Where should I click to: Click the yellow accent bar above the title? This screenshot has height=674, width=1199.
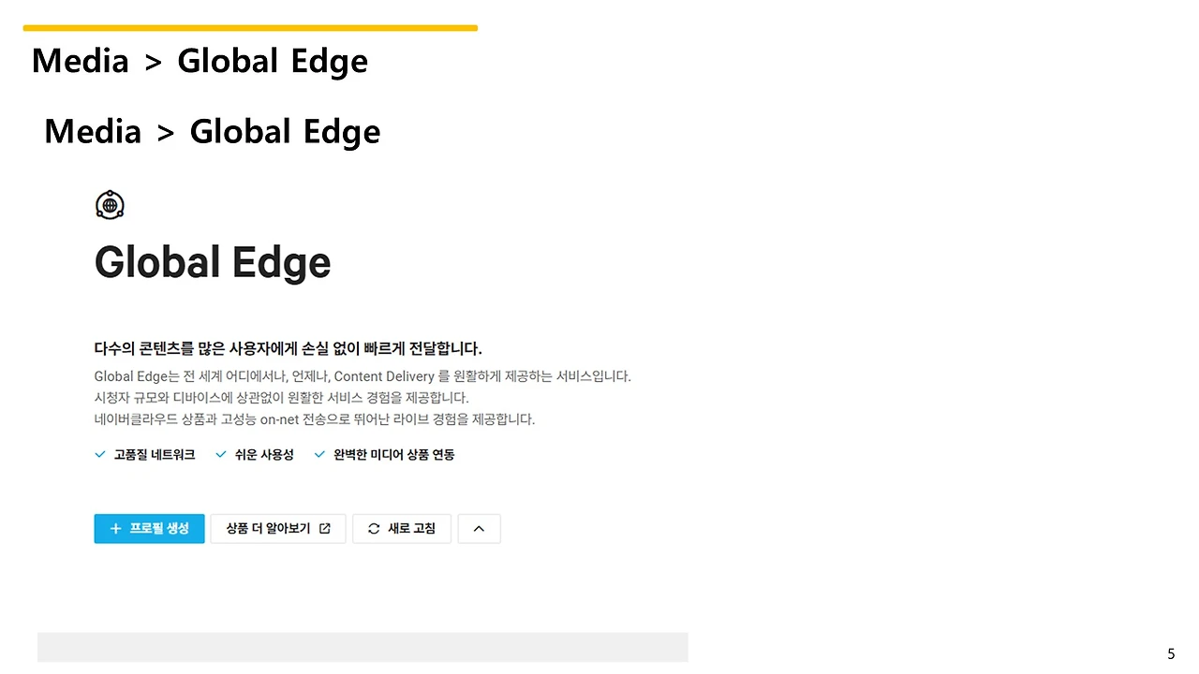click(x=250, y=28)
